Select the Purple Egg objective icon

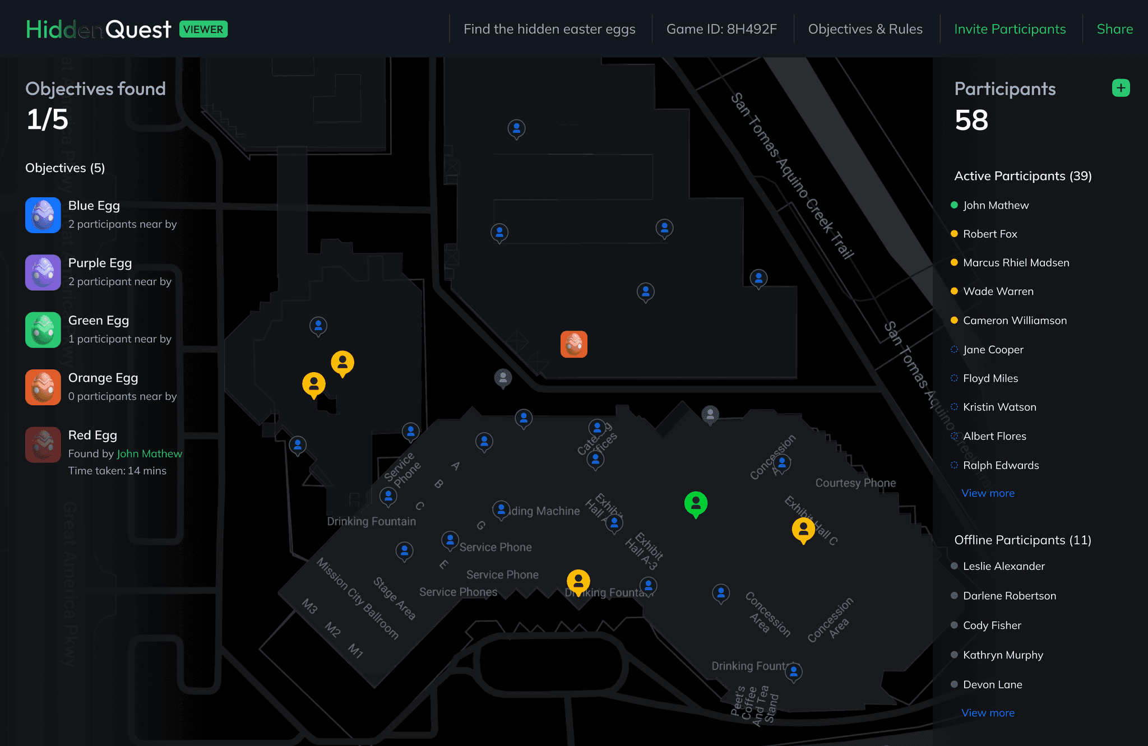click(x=43, y=272)
